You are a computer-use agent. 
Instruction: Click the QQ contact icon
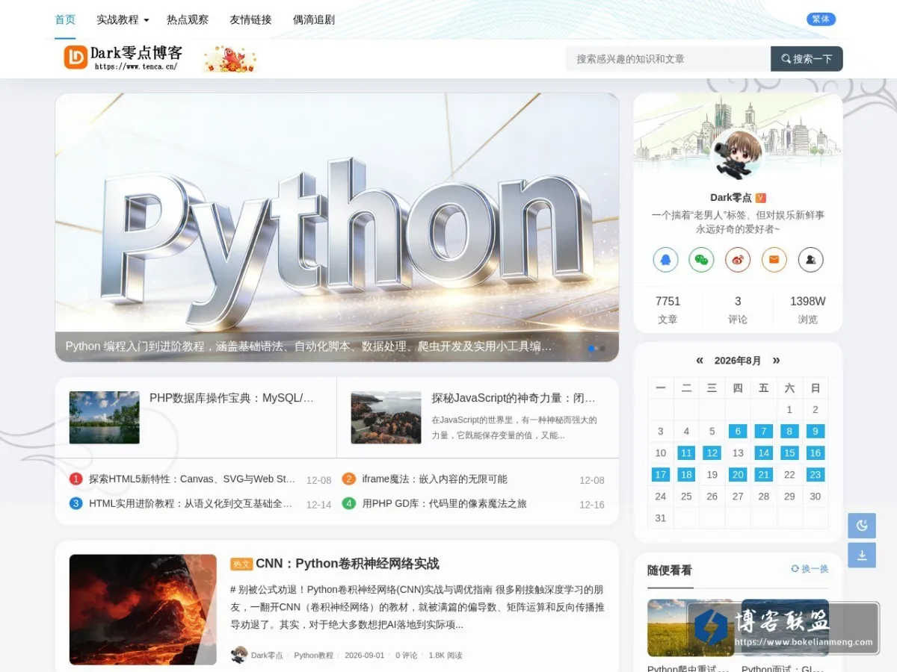click(x=665, y=260)
